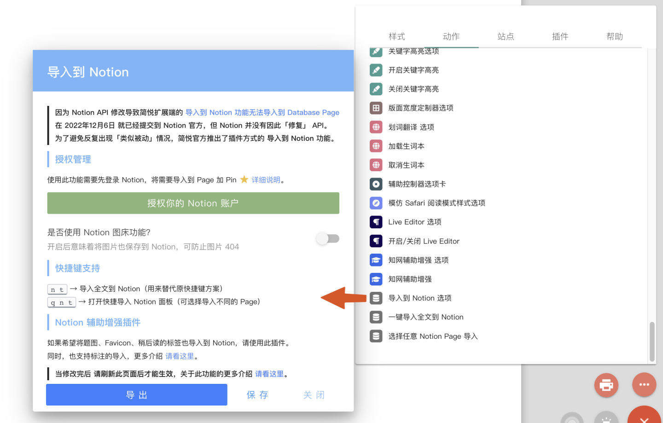Click the graduation cap icon for 知网辅助增强 选项

[x=376, y=260]
